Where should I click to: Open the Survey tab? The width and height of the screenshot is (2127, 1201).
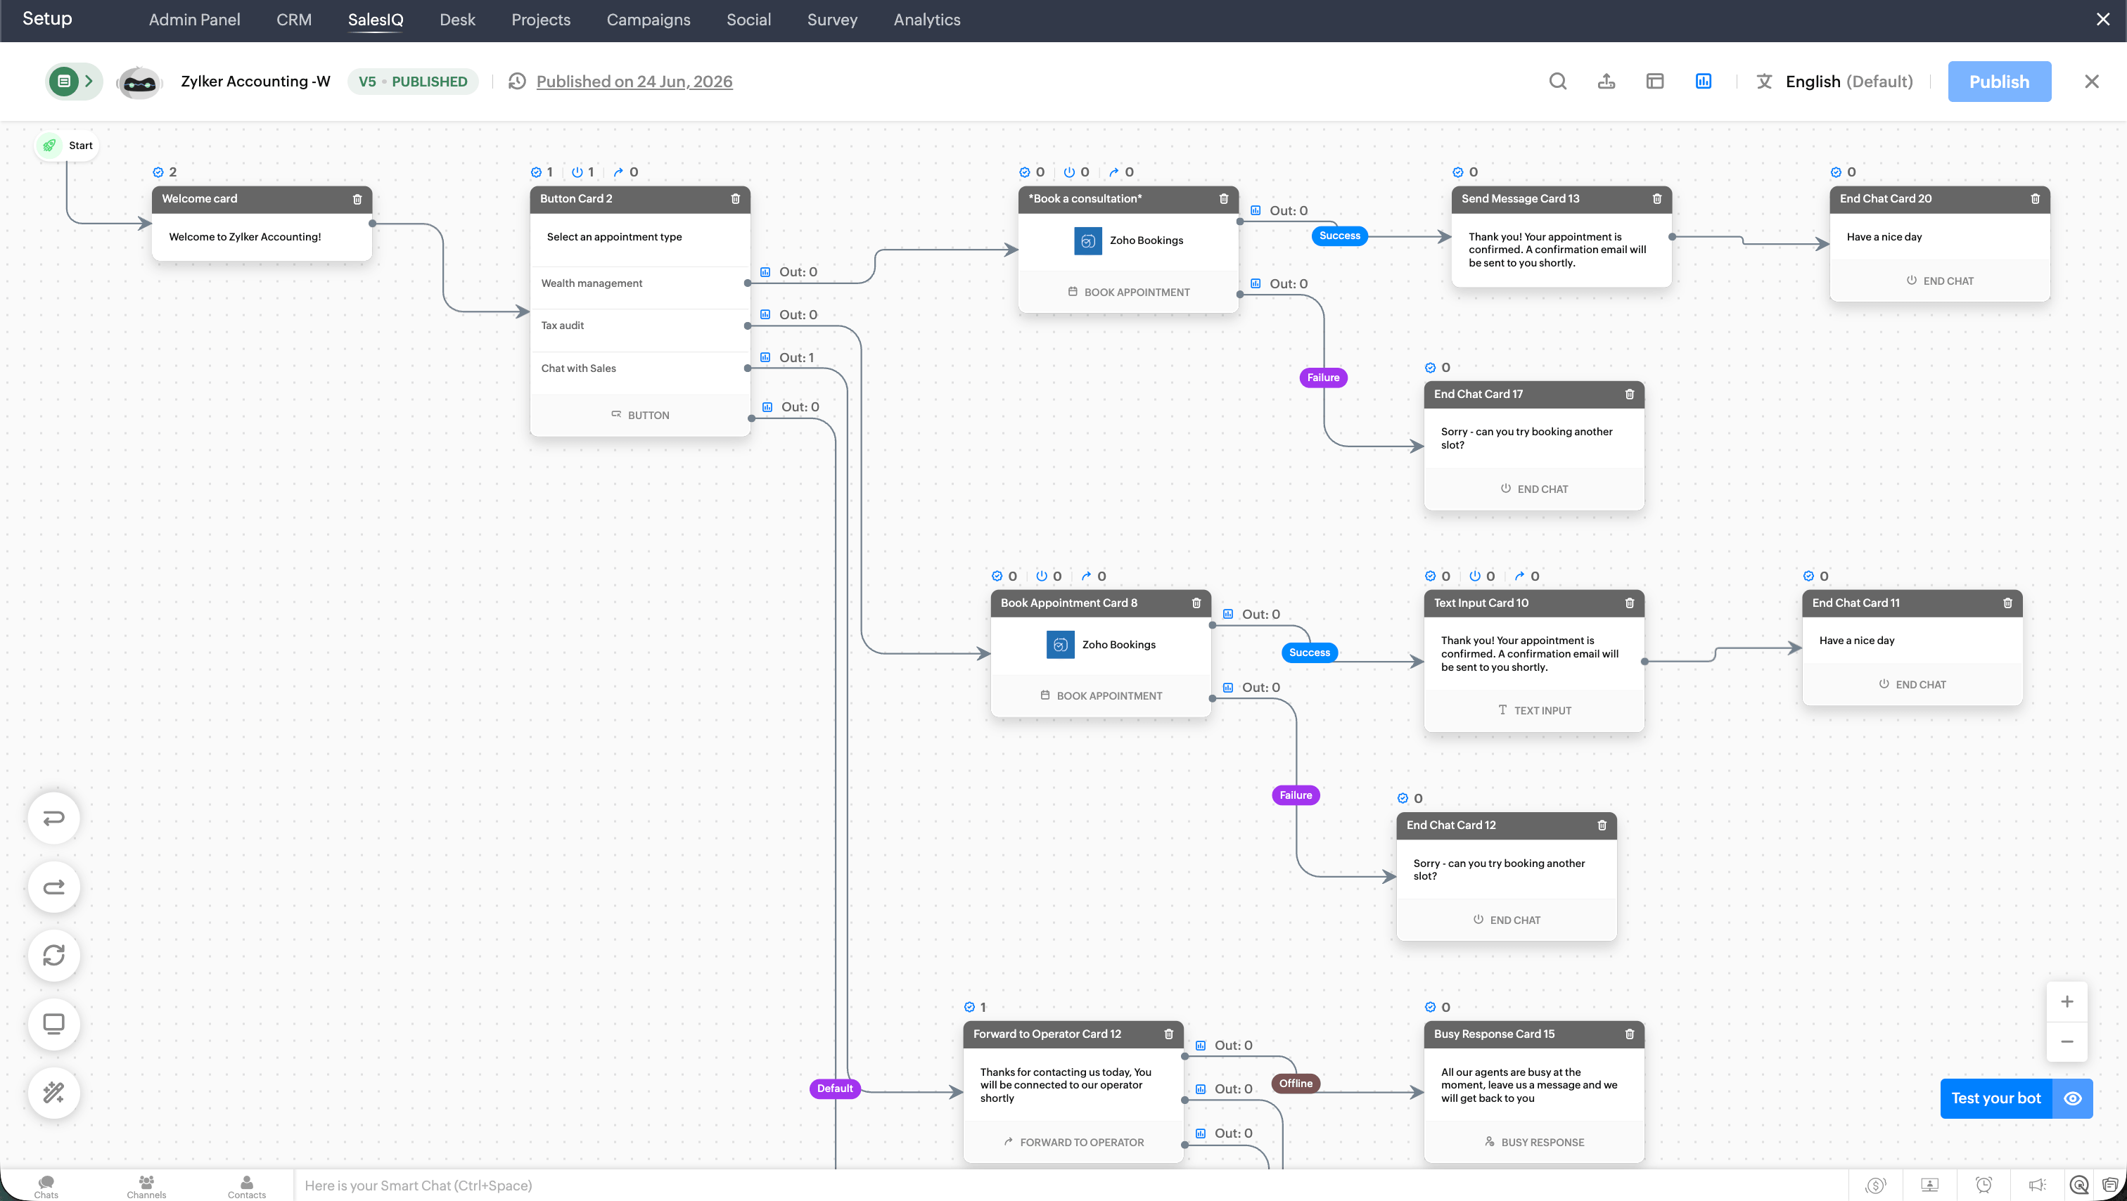832,20
